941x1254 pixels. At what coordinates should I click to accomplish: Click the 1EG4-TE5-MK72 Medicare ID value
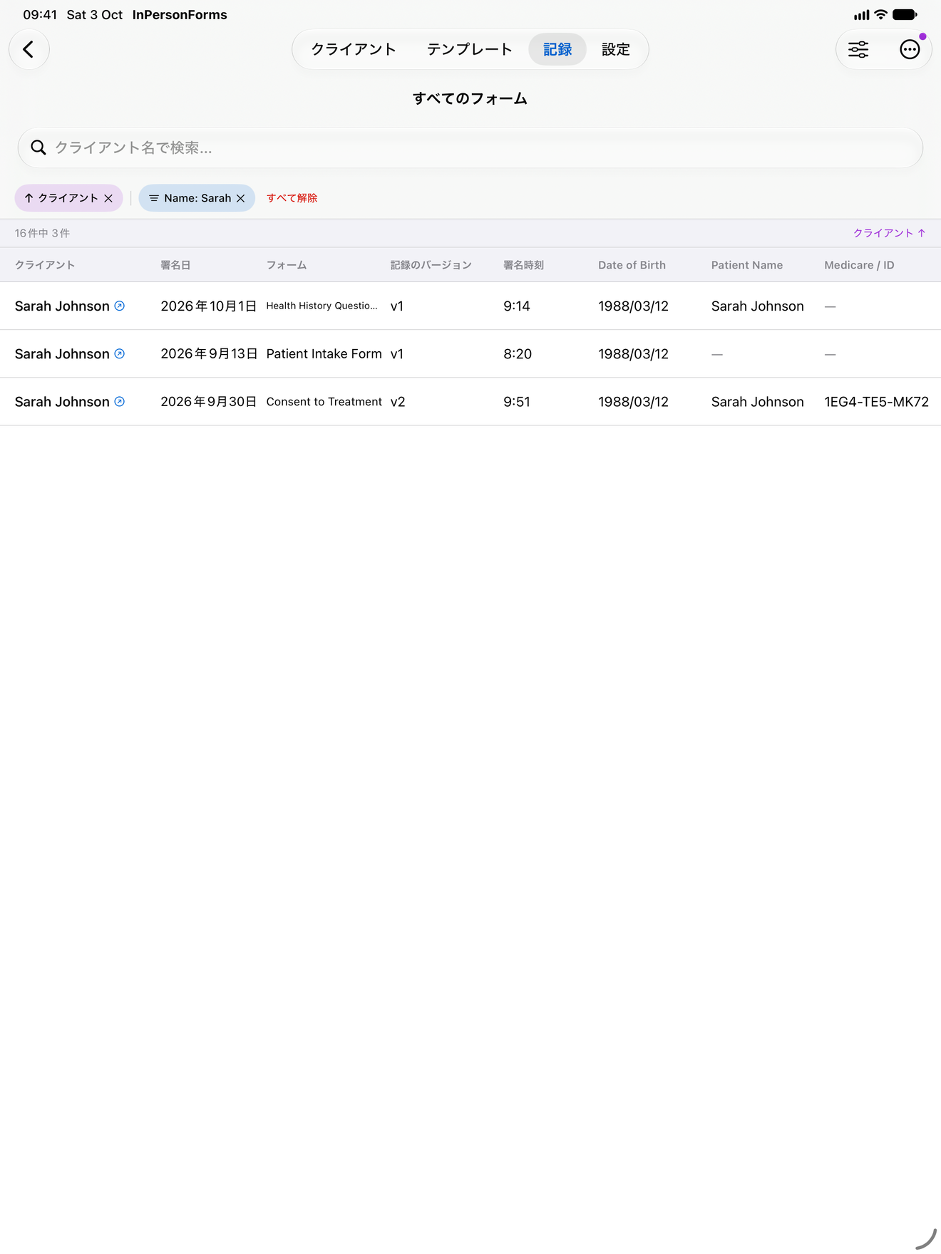coord(877,401)
